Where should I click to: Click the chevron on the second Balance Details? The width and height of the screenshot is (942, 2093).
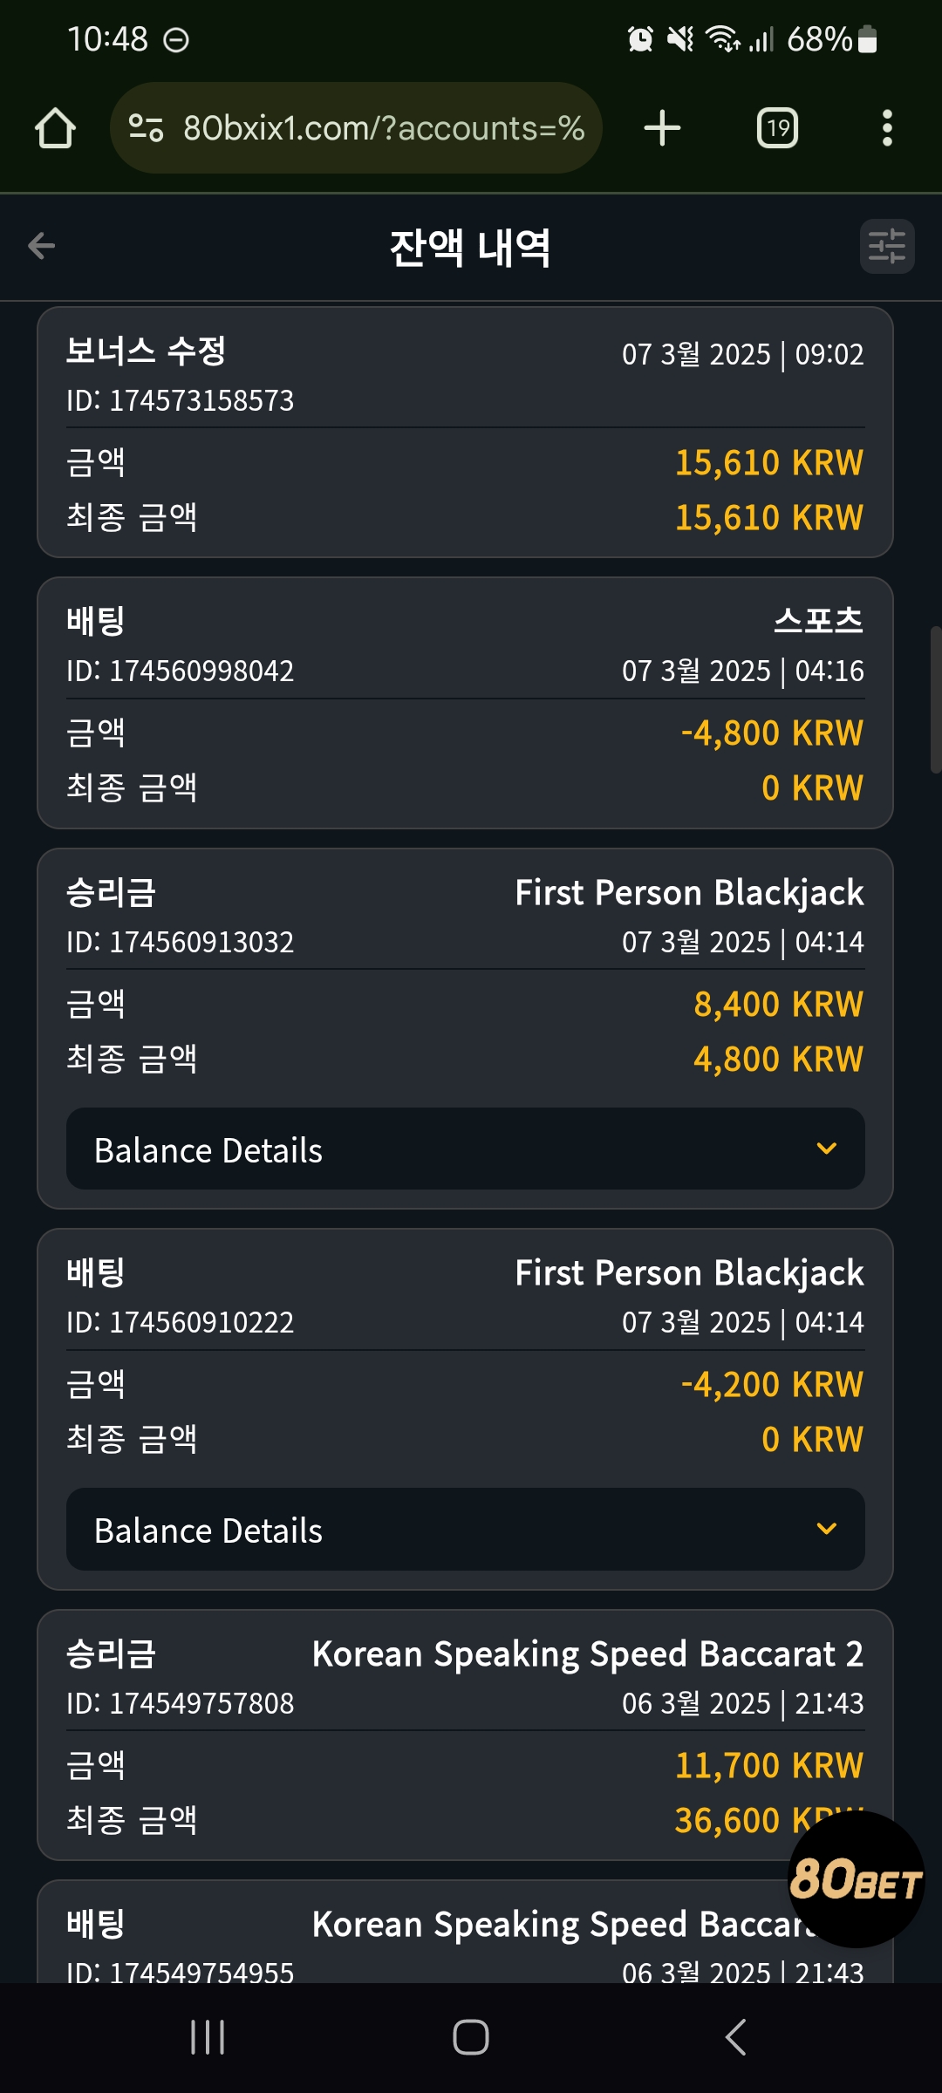pyautogui.click(x=826, y=1529)
